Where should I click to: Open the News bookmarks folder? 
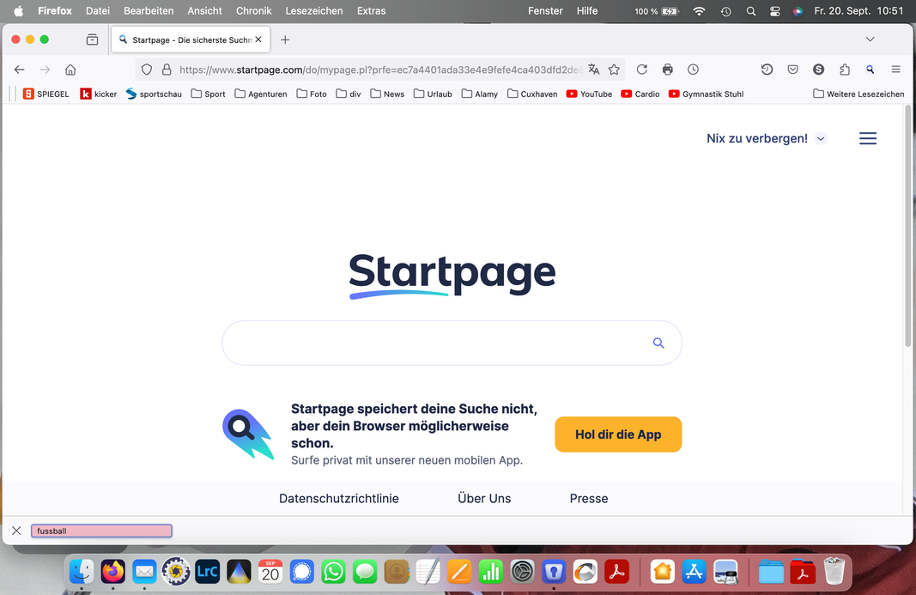point(387,94)
